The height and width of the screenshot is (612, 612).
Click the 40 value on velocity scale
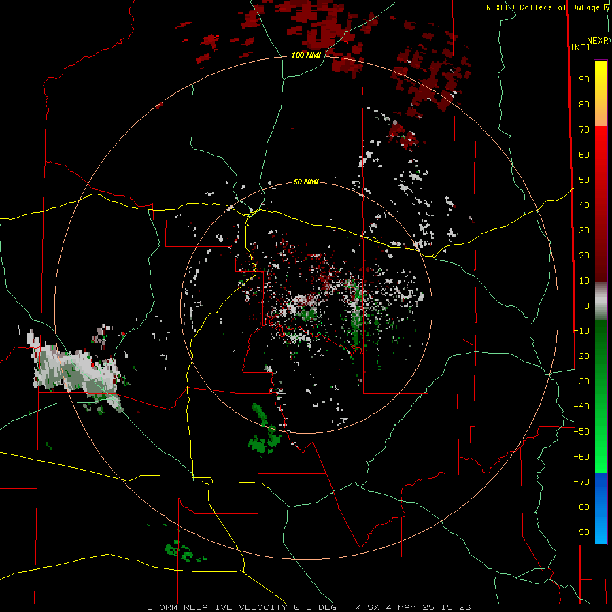click(584, 205)
